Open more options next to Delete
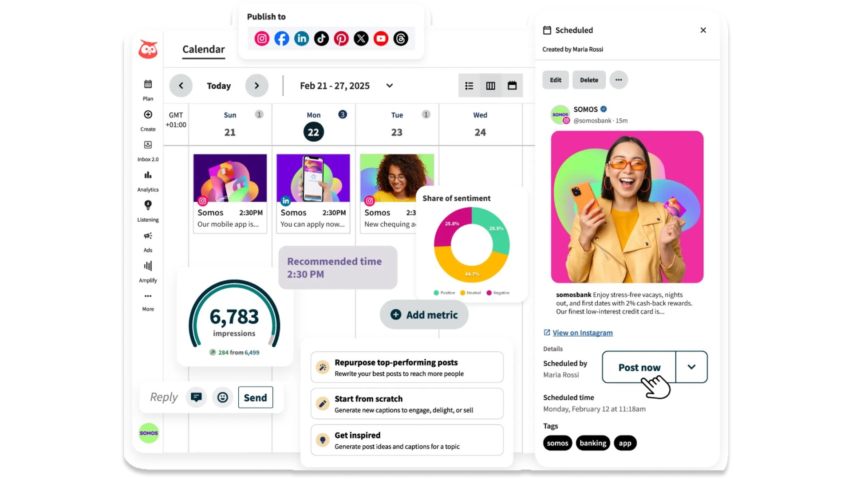Viewport: 852px width, 479px height. 619,80
